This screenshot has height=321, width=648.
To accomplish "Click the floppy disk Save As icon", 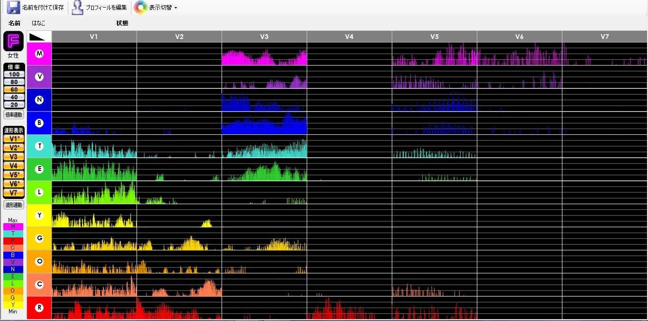I will click(x=13, y=8).
